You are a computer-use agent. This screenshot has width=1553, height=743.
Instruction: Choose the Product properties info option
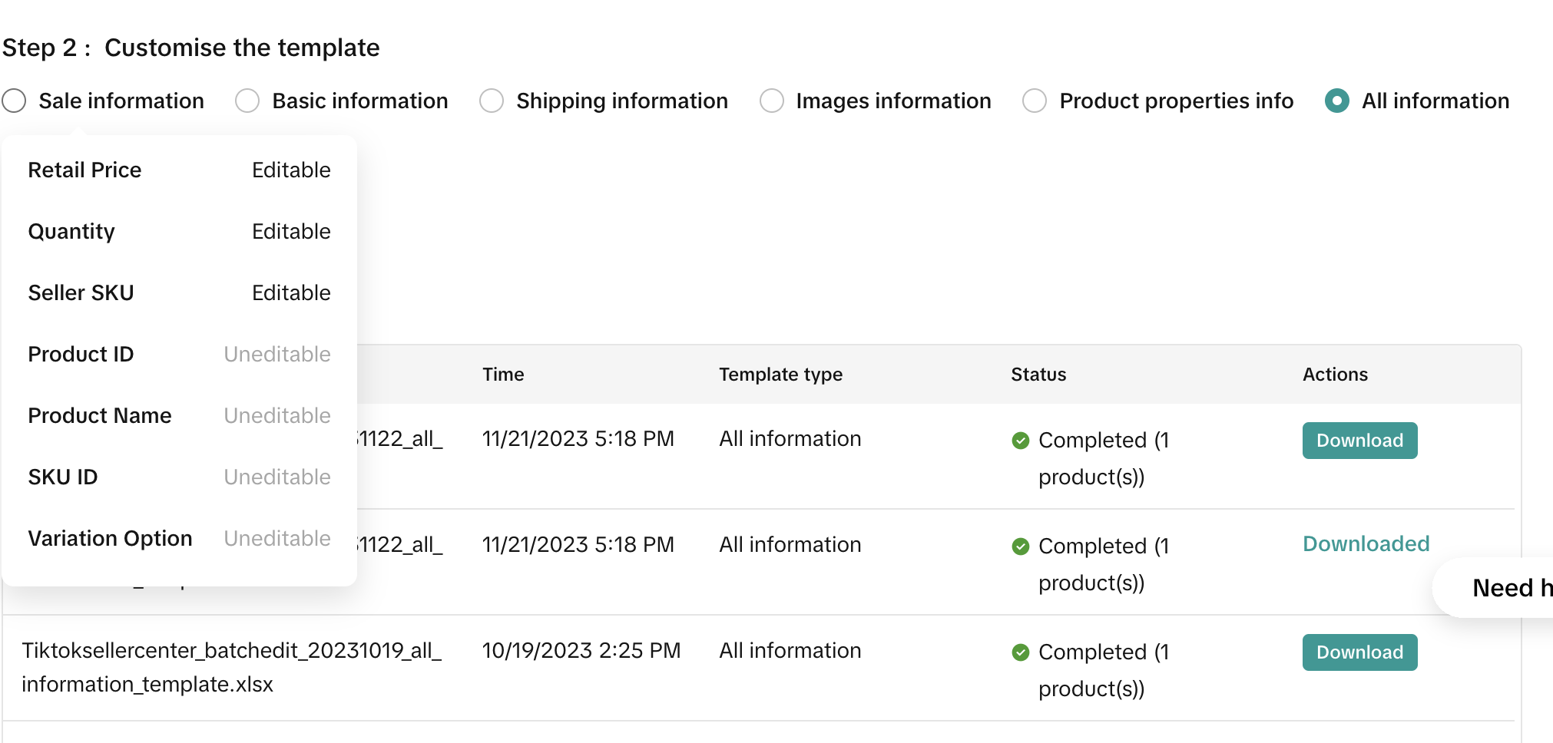(1035, 101)
